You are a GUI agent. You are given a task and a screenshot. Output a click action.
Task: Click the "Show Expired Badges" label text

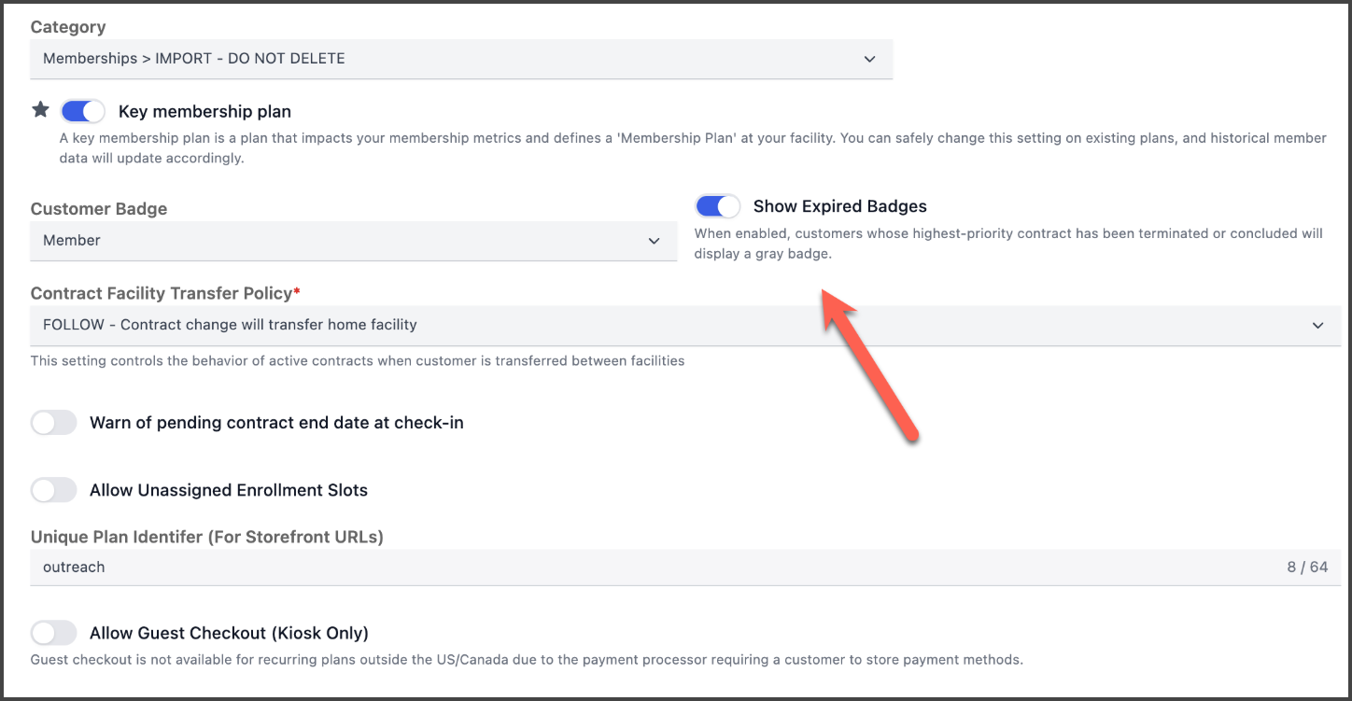[x=839, y=206]
